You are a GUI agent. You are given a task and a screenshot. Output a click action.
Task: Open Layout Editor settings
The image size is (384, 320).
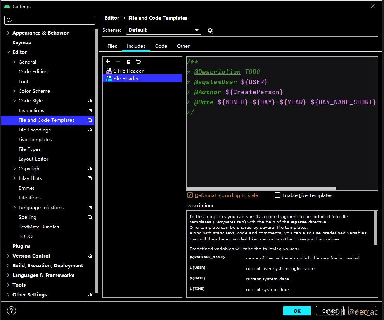[33, 159]
